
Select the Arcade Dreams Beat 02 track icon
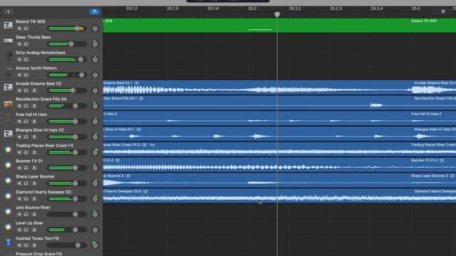pos(8,87)
